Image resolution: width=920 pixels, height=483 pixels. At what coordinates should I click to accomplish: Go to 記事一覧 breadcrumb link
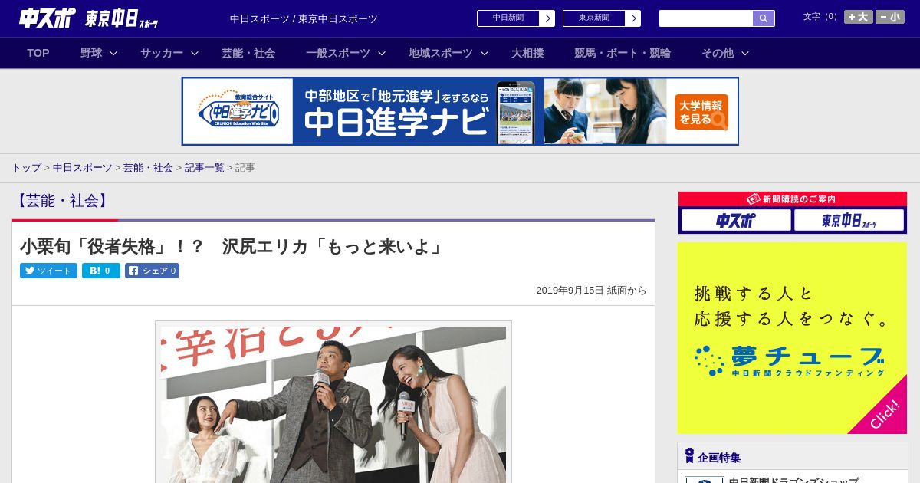click(x=204, y=167)
